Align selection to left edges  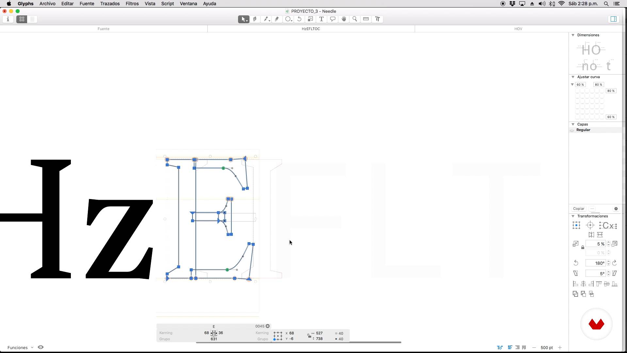coord(575,284)
